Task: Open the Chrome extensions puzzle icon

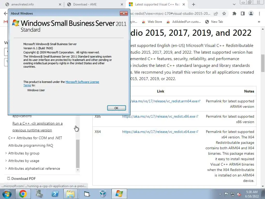Action: (234, 13)
